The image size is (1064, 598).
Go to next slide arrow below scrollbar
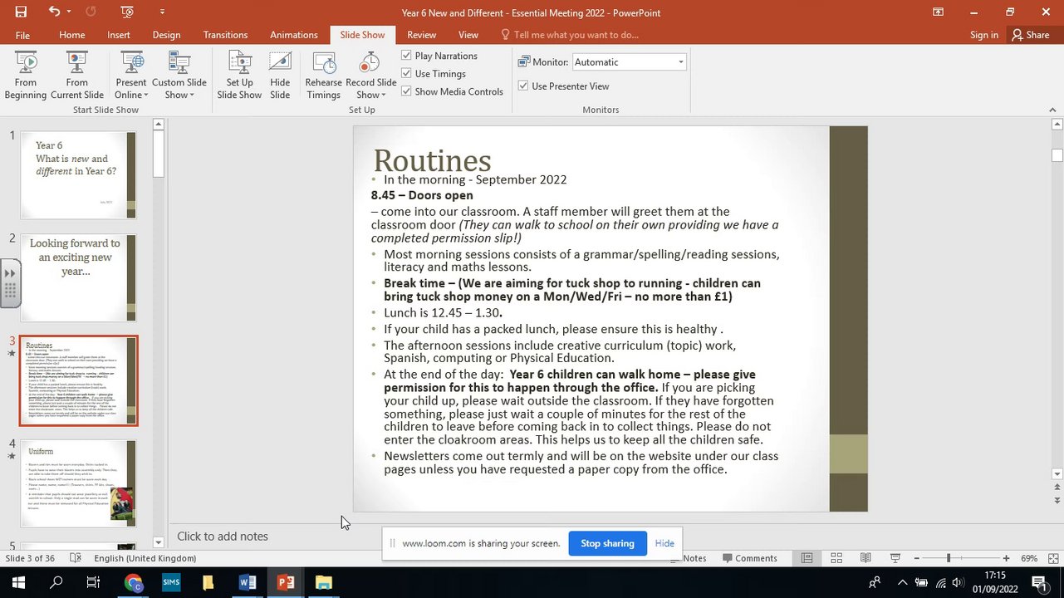pos(1057,501)
